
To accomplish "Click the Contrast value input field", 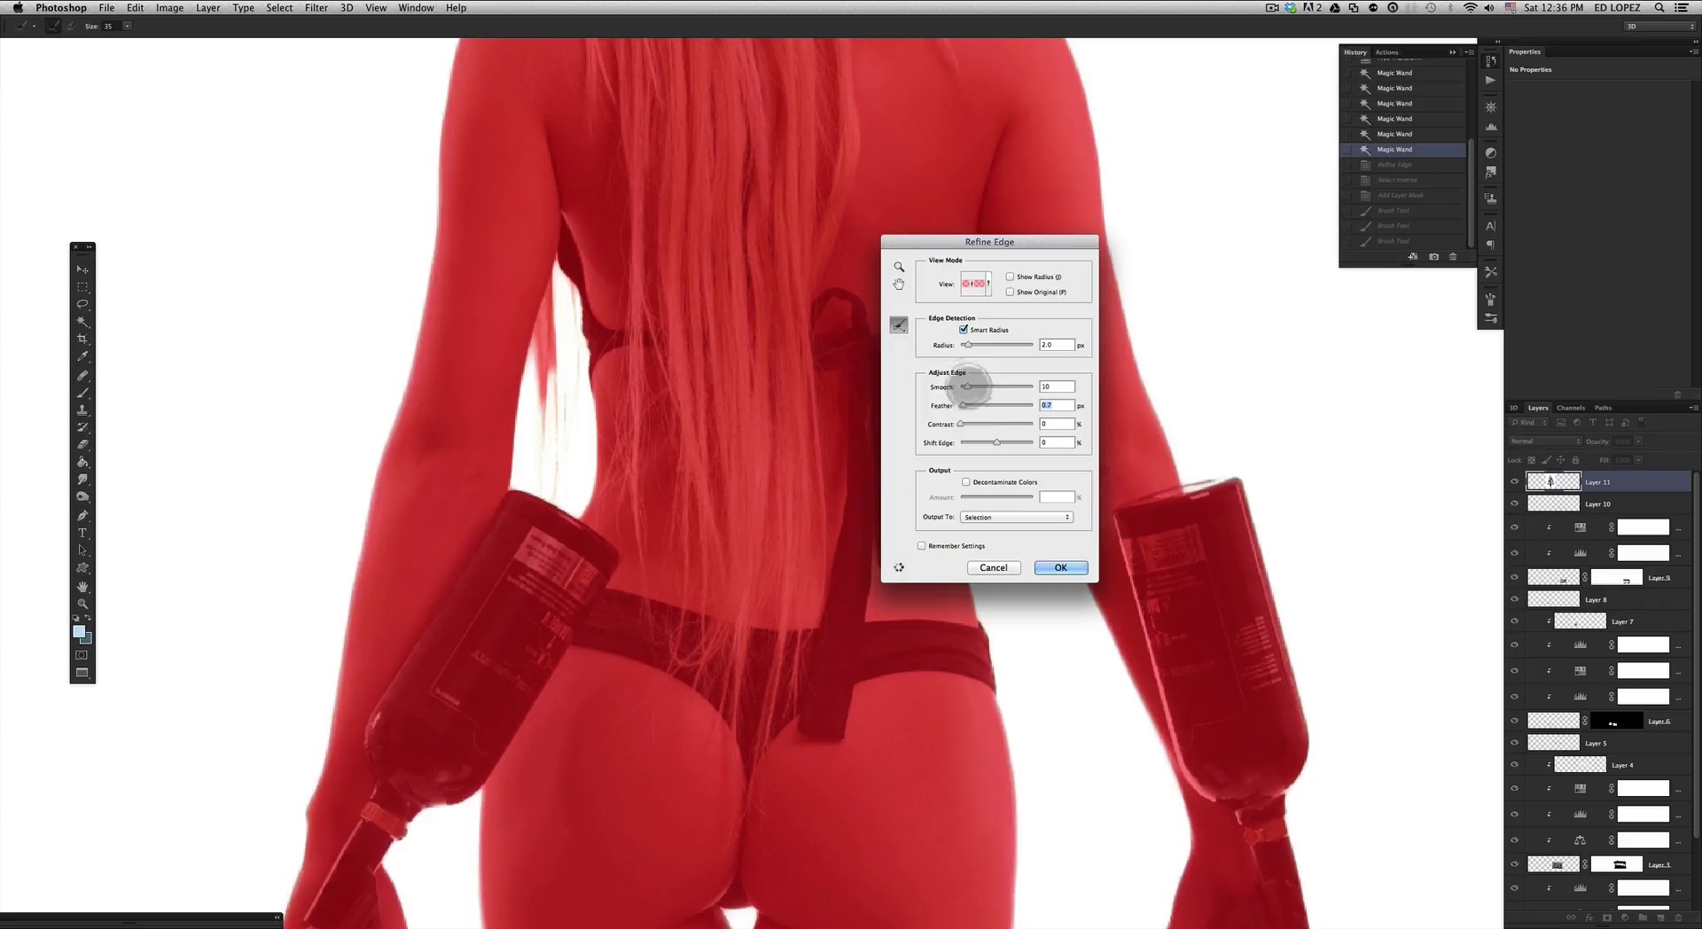I will 1057,424.
